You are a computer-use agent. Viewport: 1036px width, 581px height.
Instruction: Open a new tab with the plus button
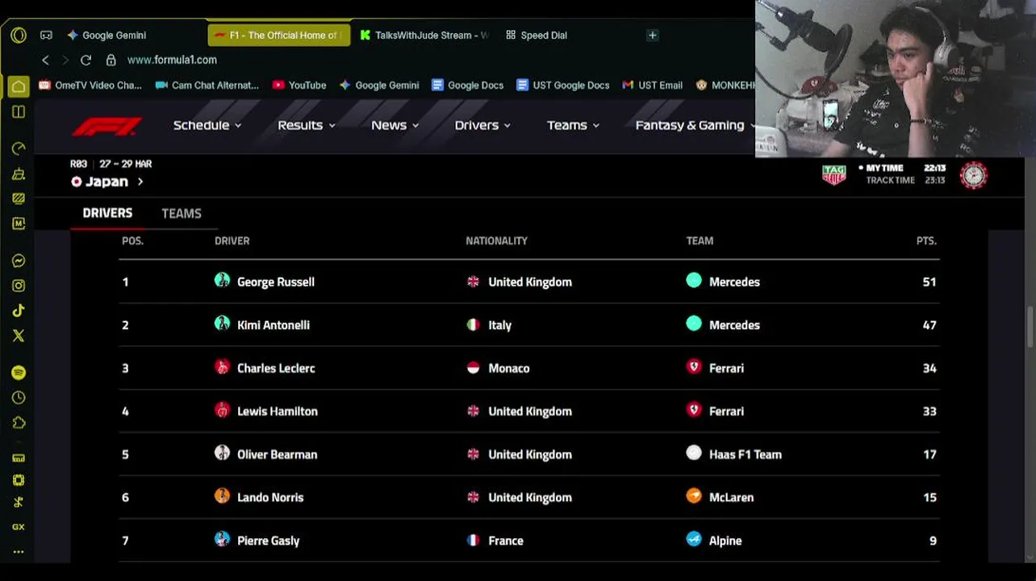(653, 36)
